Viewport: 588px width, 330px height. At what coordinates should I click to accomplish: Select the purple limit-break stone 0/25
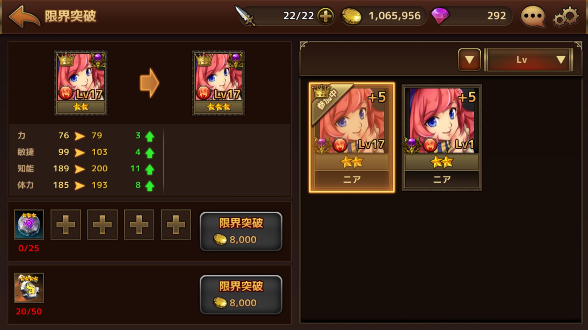click(29, 225)
